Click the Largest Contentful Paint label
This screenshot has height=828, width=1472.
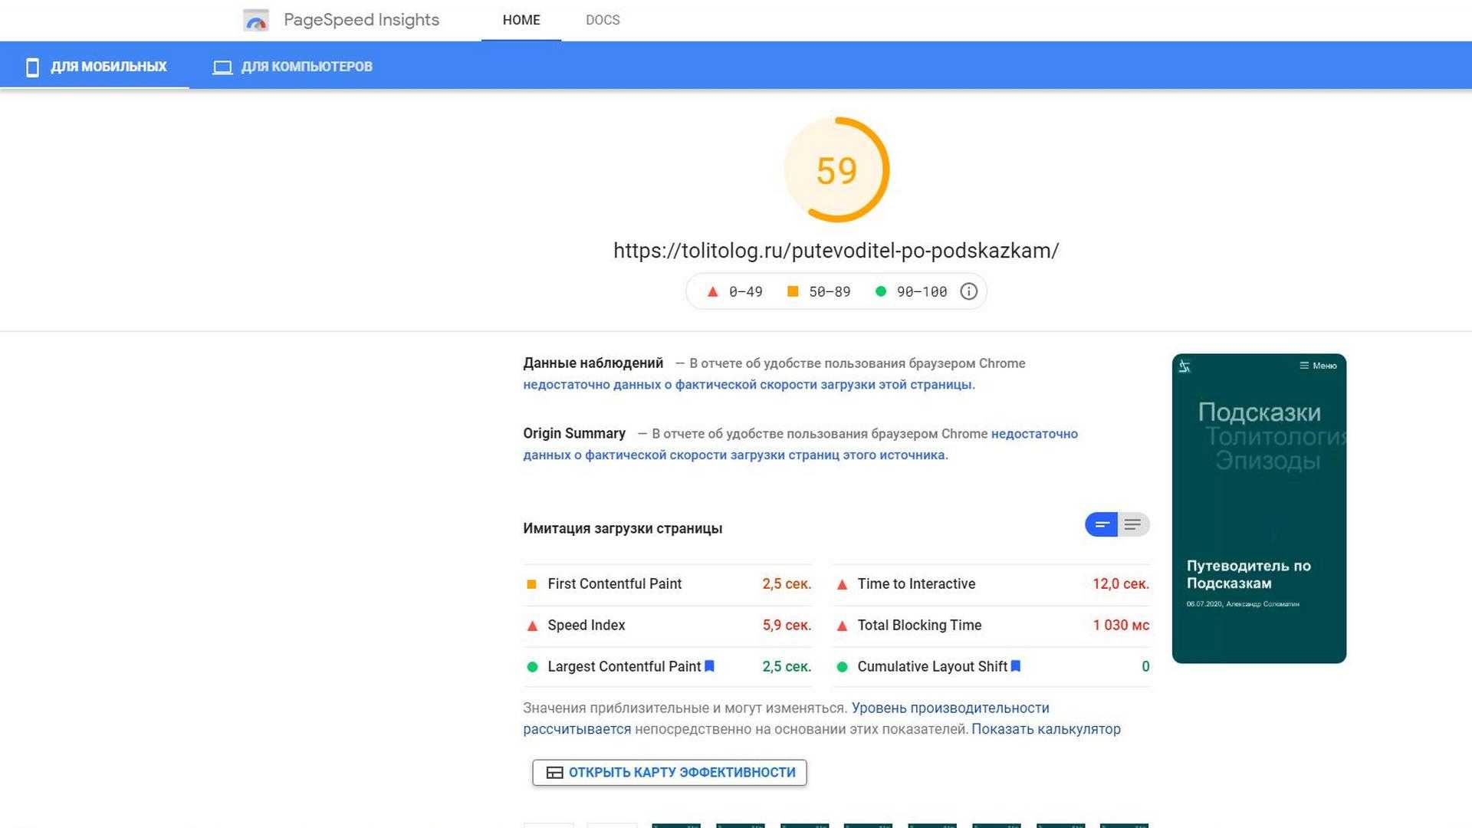coord(624,667)
